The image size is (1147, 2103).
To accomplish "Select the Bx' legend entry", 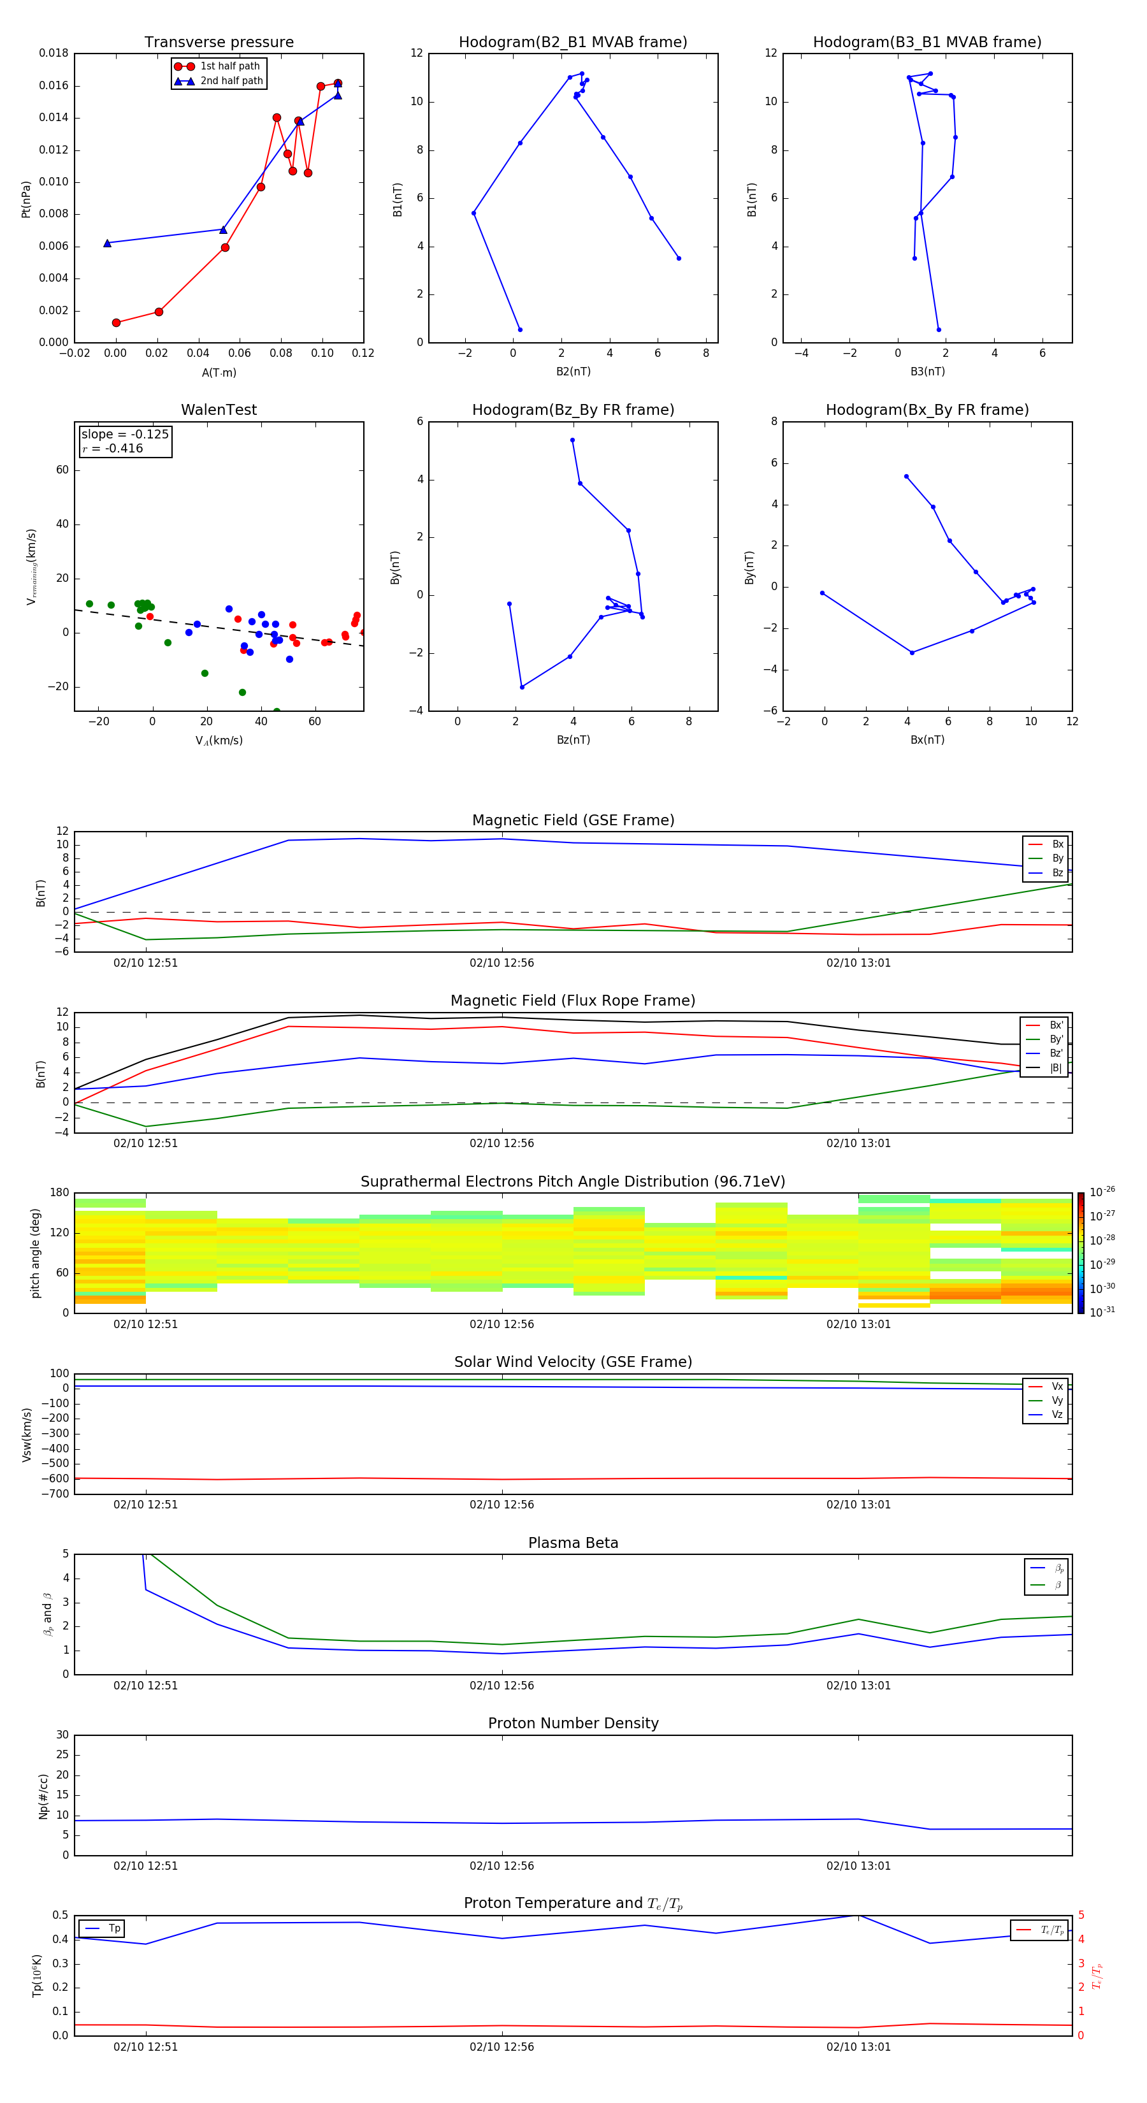I will 1044,1025.
